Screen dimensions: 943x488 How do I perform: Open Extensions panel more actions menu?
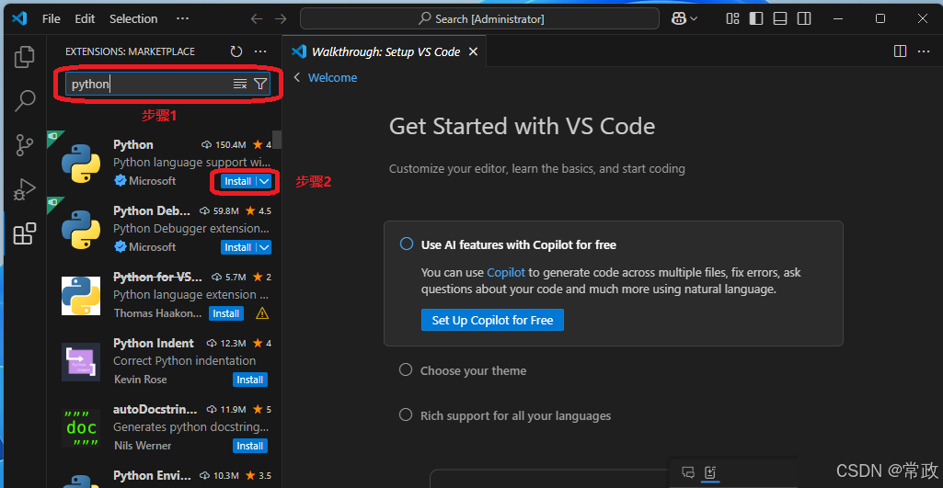(x=259, y=51)
